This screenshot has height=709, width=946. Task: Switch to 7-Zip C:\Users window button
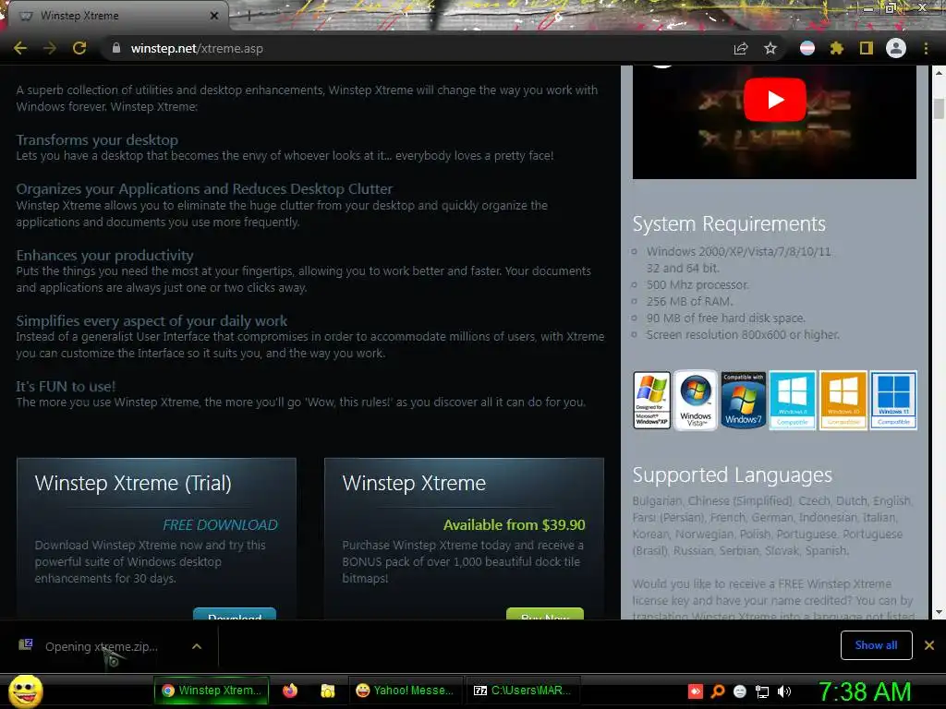click(x=523, y=691)
